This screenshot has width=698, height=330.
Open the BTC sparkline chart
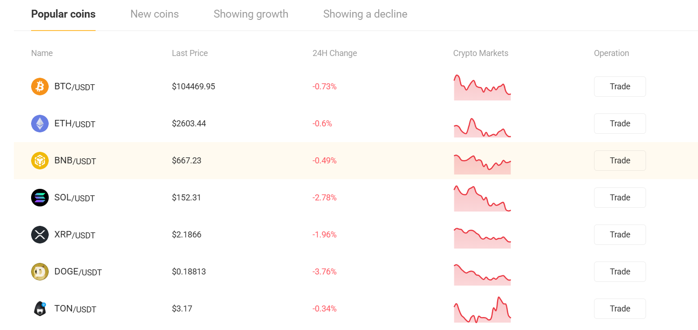coord(482,87)
